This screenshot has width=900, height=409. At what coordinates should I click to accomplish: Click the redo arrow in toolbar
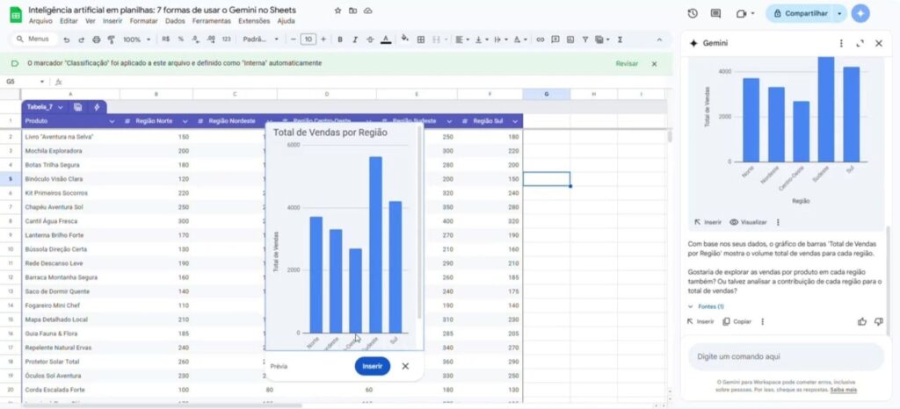click(81, 39)
